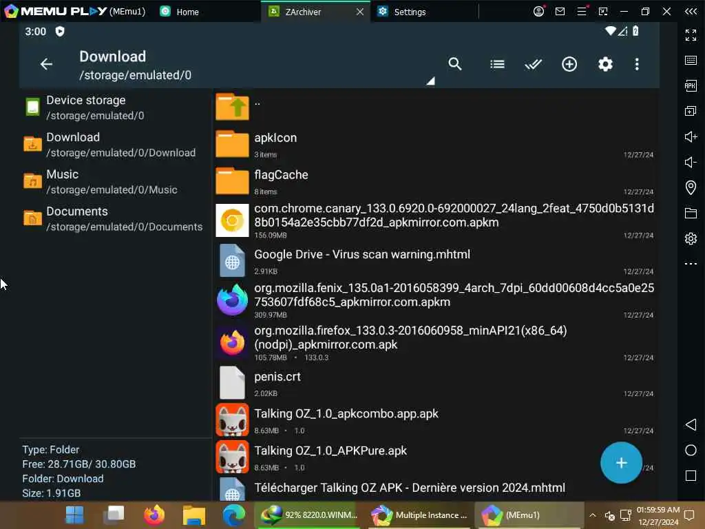The width and height of the screenshot is (705, 529).
Task: Switch to Multiple Instance taskbar window
Action: [x=419, y=515]
